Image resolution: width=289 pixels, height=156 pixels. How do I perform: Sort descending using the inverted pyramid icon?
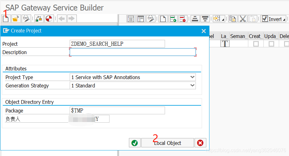205,19
